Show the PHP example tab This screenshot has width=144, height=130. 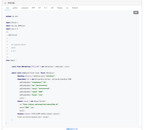click(33, 8)
